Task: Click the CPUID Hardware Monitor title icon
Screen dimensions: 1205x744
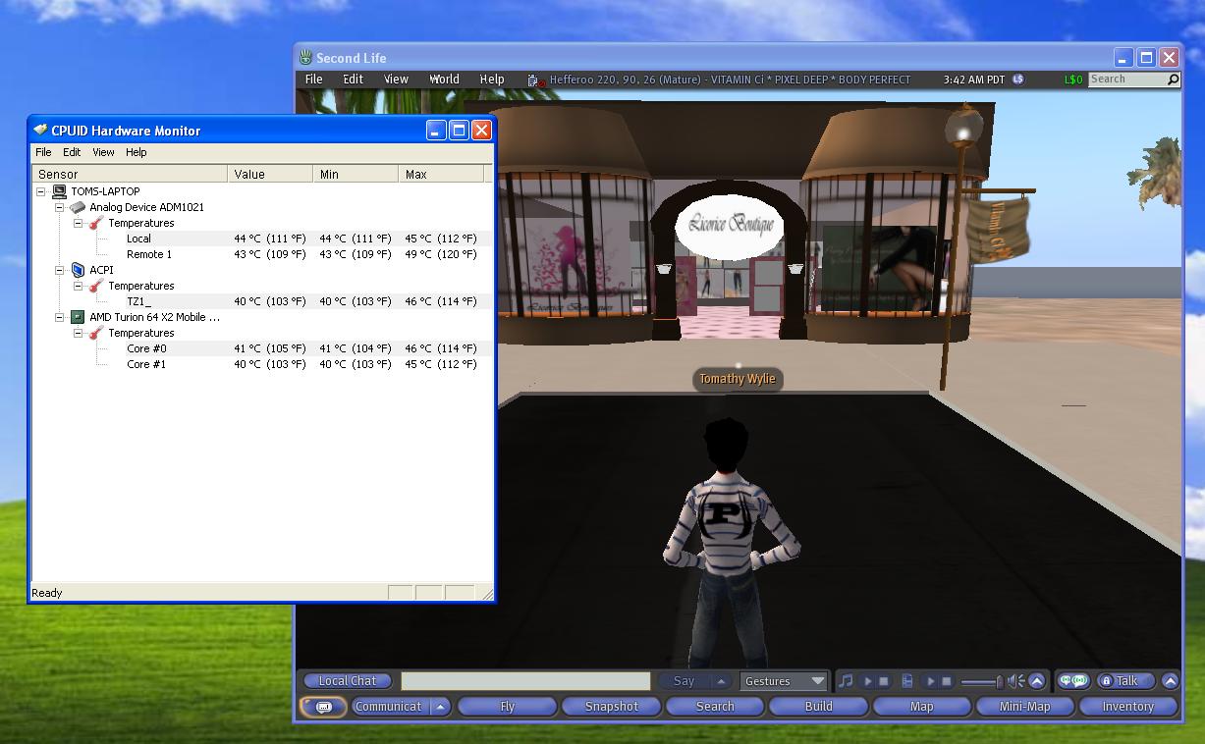Action: 40,130
